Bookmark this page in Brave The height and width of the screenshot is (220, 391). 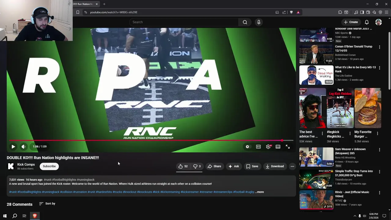click(78, 12)
